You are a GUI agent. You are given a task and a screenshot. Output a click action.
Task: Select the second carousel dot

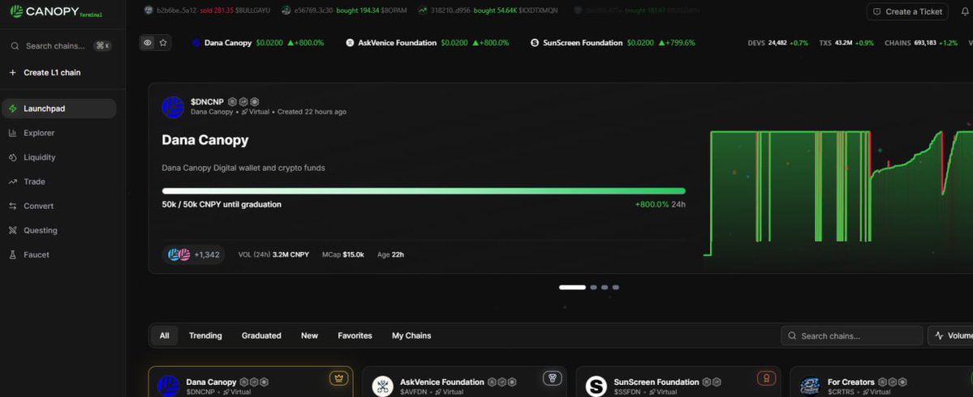pyautogui.click(x=593, y=288)
